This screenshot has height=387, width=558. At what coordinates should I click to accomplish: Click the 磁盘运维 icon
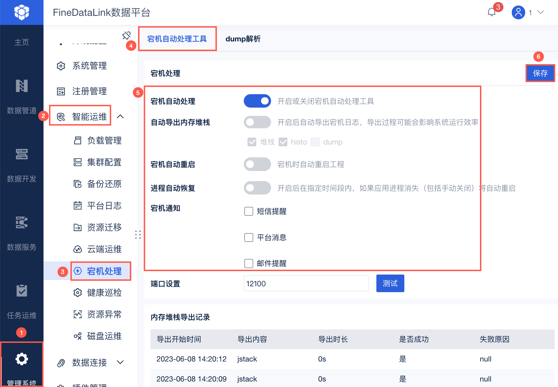pos(78,336)
